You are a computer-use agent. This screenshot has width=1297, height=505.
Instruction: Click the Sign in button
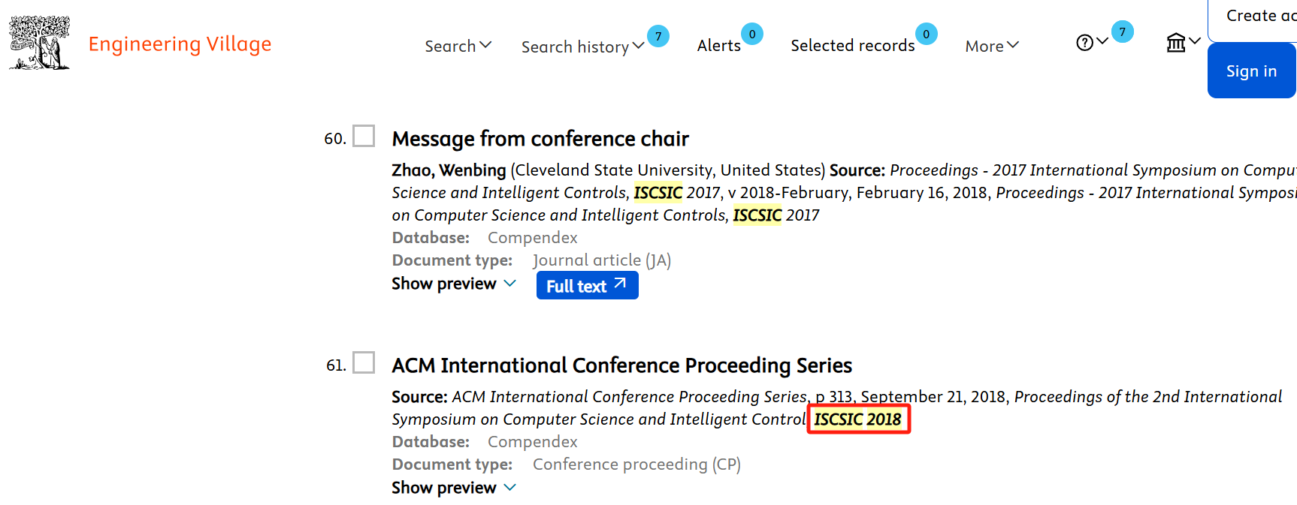(x=1251, y=71)
